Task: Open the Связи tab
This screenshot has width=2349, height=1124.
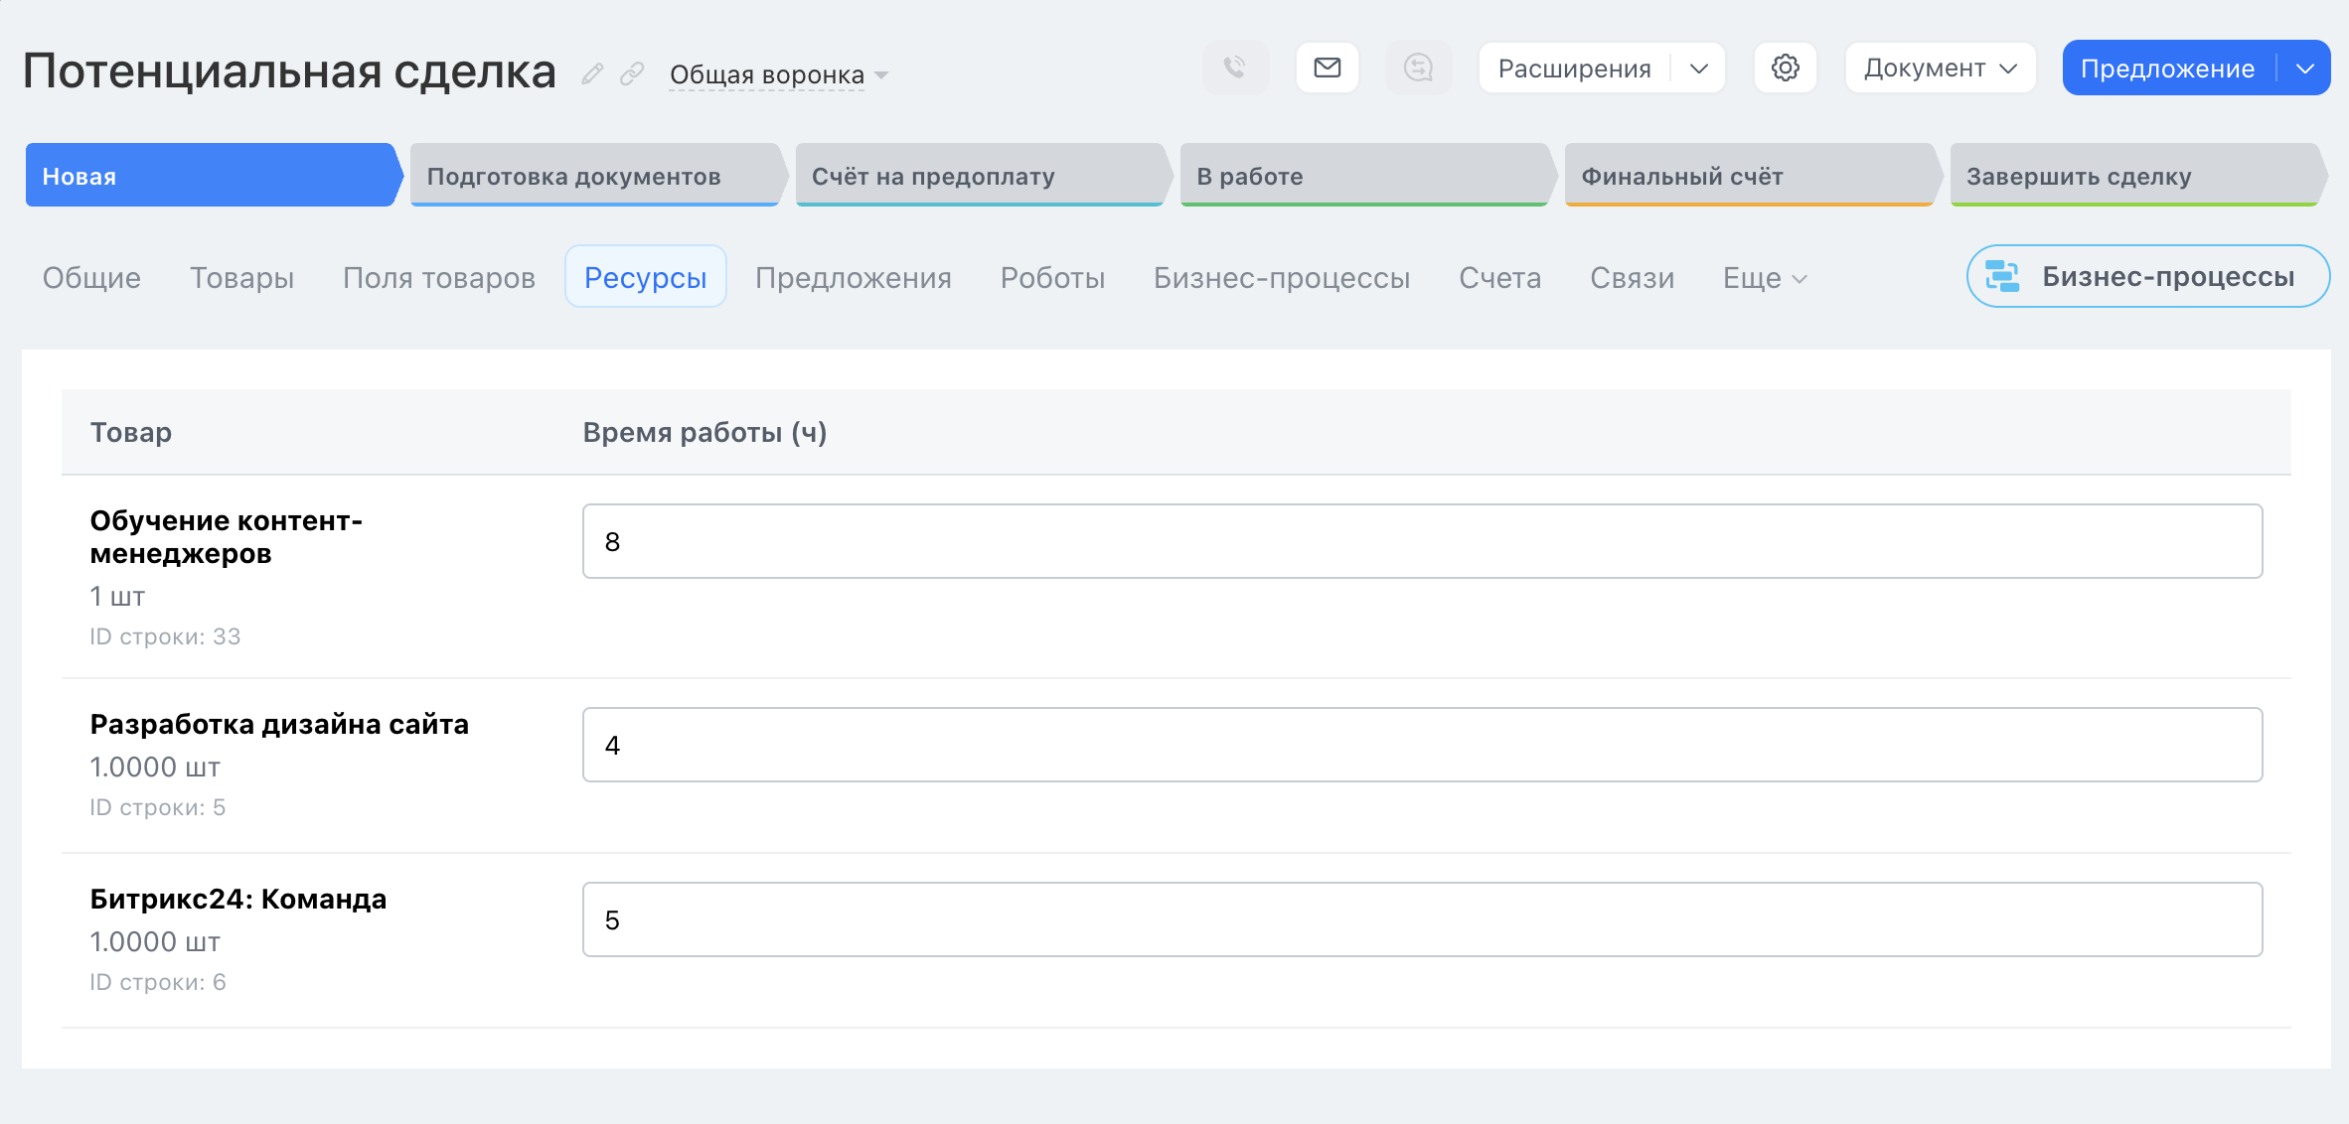Action: [1632, 278]
